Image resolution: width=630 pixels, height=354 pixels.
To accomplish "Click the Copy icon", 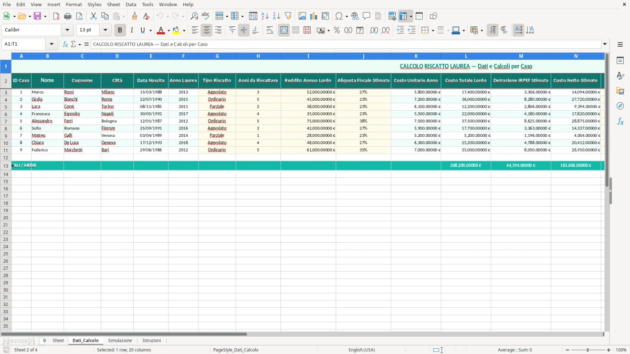I will pyautogui.click(x=105, y=16).
